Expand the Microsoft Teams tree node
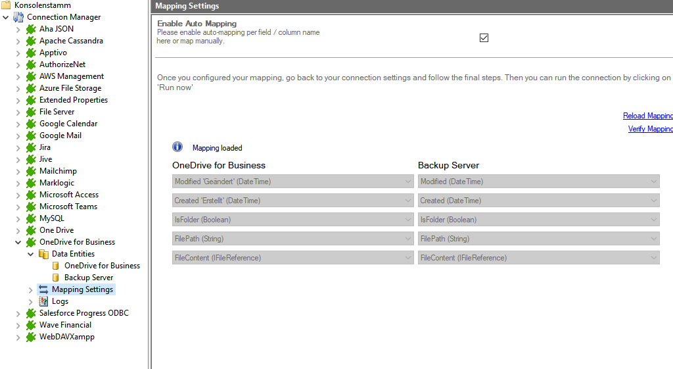Image resolution: width=673 pixels, height=369 pixels. (x=18, y=207)
